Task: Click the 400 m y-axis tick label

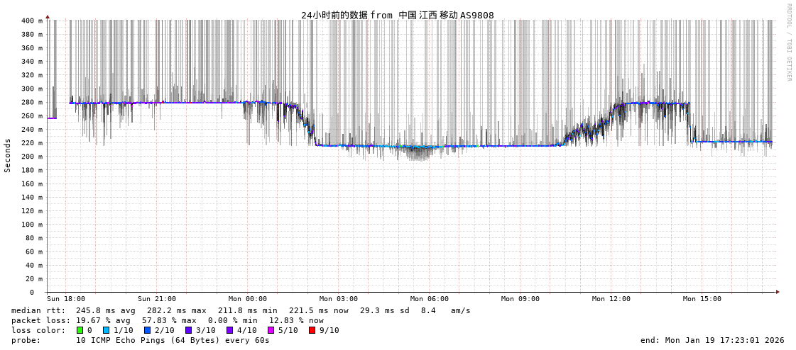Action: (31, 21)
